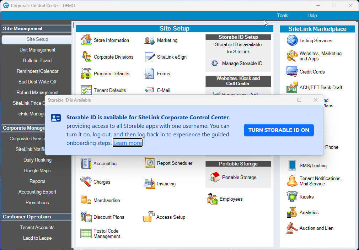Screen dimensions: 359x250
Task: Click the Manage Storable ID icon
Action: (x=215, y=63)
